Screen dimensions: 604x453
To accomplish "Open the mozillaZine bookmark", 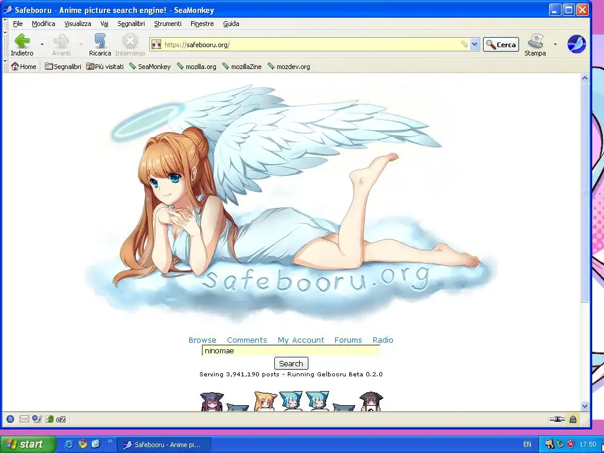I will pos(242,66).
